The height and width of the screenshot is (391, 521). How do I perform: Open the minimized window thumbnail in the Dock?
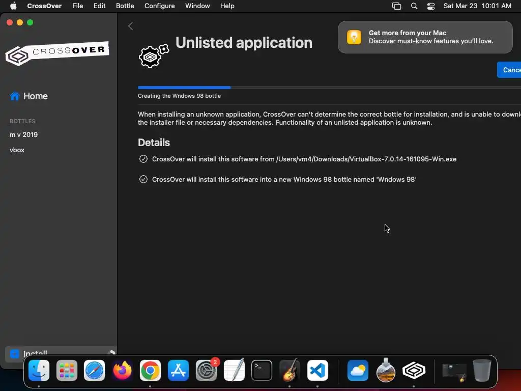tap(454, 372)
